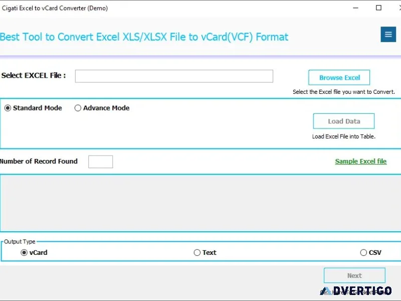This screenshot has width=401, height=301.
Task: Click 'Select the Excel file you want to Convert.' text
Action: point(344,92)
